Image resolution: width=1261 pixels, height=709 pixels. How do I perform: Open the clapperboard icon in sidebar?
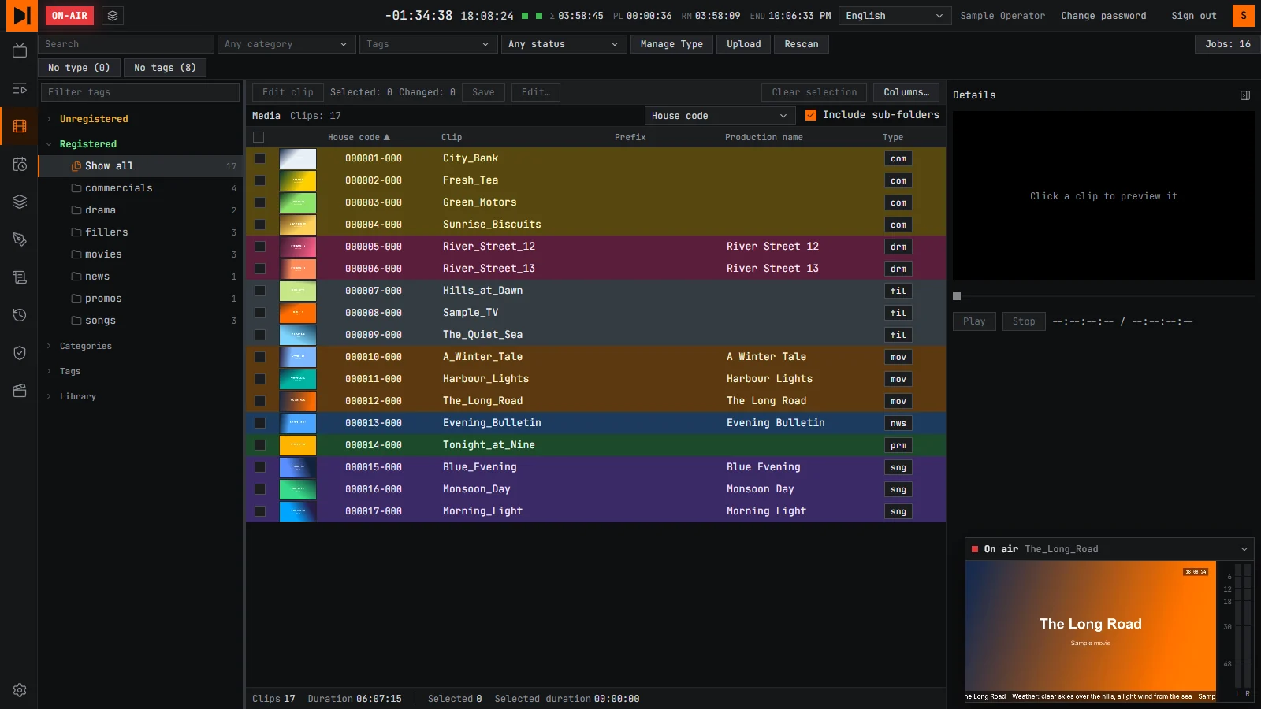pyautogui.click(x=20, y=391)
